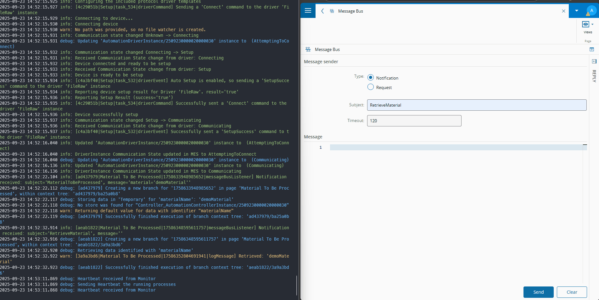The width and height of the screenshot is (599, 300).
Task: Open the blue dropdown arrow beside avatar
Action: [577, 11]
